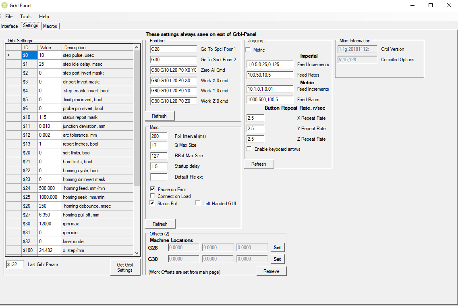The width and height of the screenshot is (458, 306).
Task: Uncheck Pause on Error
Action: [152, 189]
